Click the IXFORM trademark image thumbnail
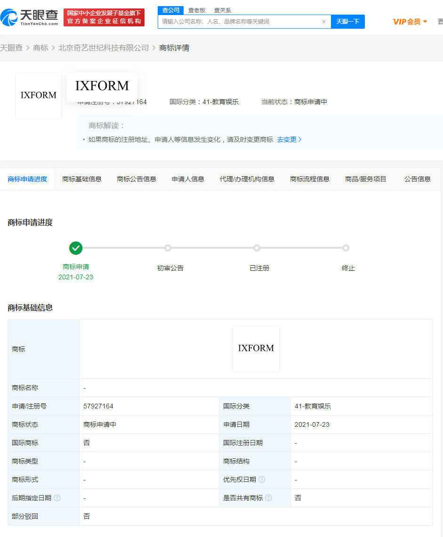The width and height of the screenshot is (443, 537). (38, 95)
